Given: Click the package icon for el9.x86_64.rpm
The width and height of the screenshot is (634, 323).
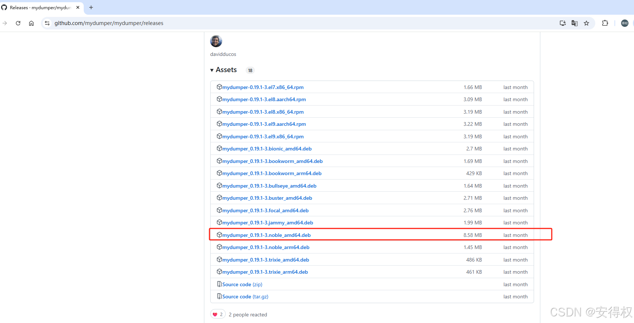Looking at the screenshot, I should tap(219, 136).
